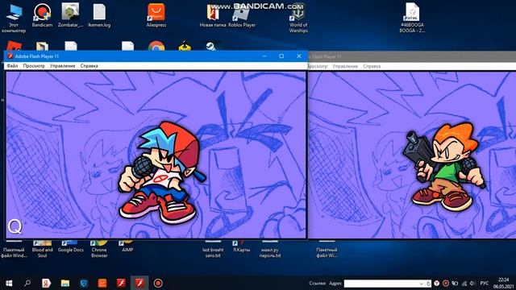
Task: Select the Chrome icon partly hidden behind Flash Player
Action: pos(156,46)
